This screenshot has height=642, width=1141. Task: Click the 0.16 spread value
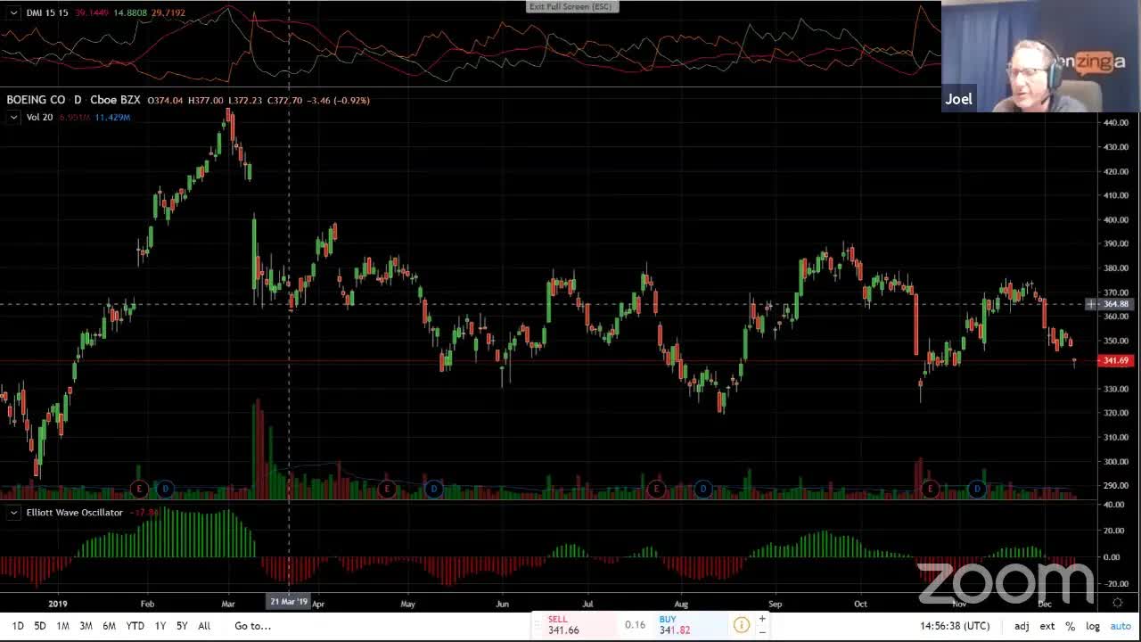(x=635, y=625)
